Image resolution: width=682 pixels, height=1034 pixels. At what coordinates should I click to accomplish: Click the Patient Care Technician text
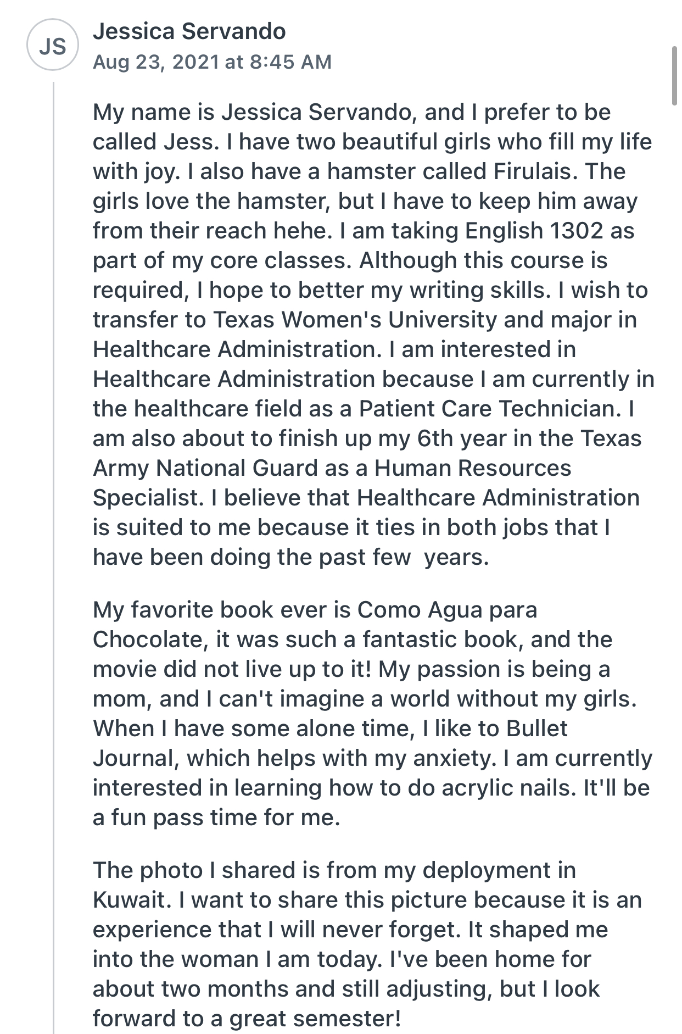coord(490,409)
